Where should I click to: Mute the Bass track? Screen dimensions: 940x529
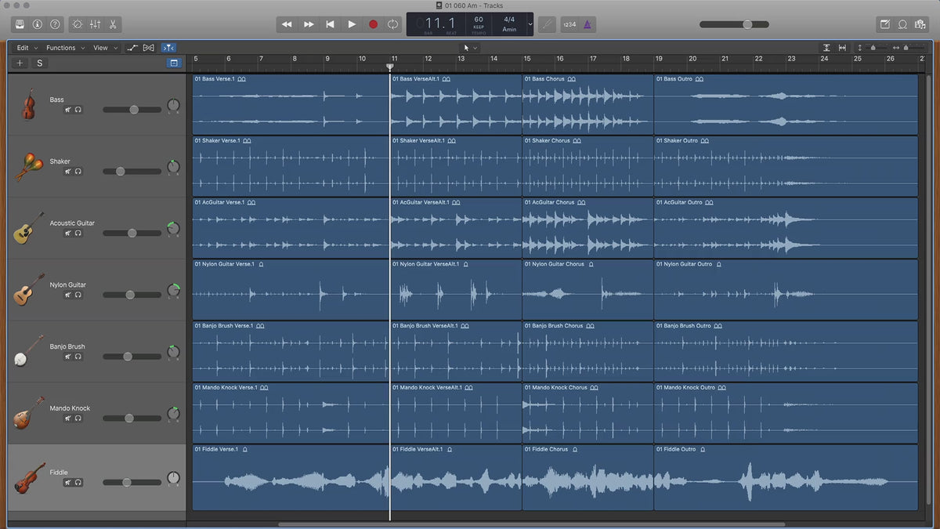point(68,111)
